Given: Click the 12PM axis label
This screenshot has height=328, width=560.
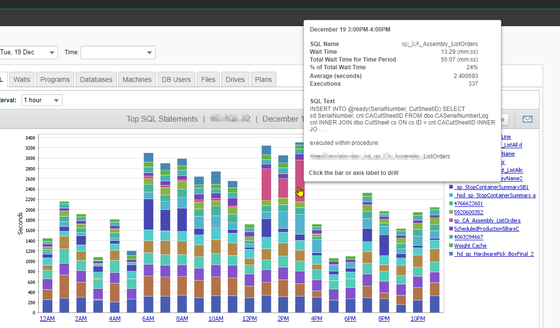Looking at the screenshot, I should tap(249, 319).
